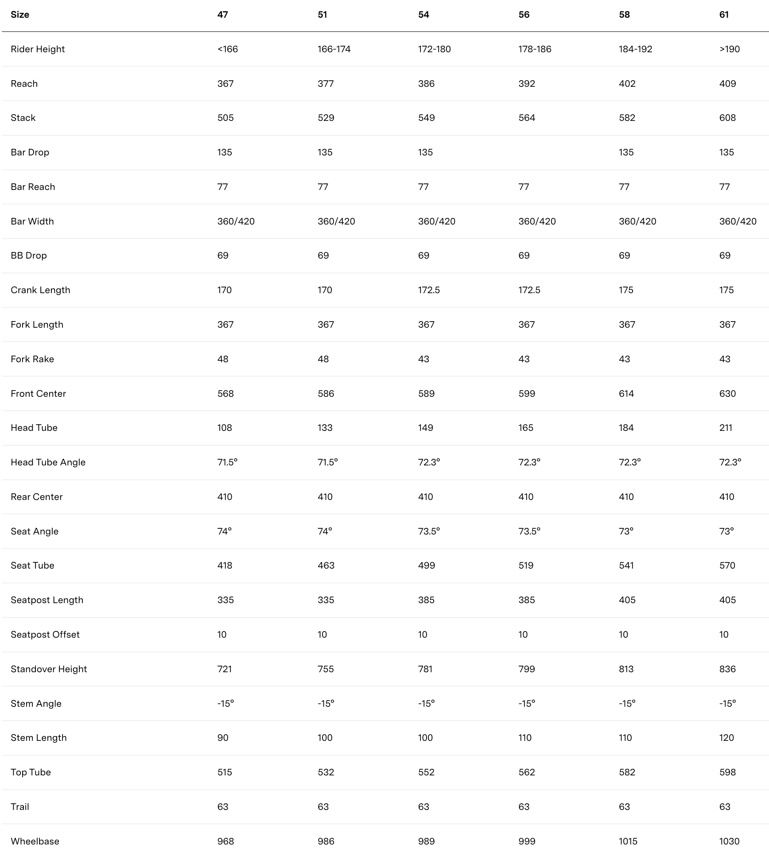
Task: Click the Seat Angle row label
Action: [35, 531]
